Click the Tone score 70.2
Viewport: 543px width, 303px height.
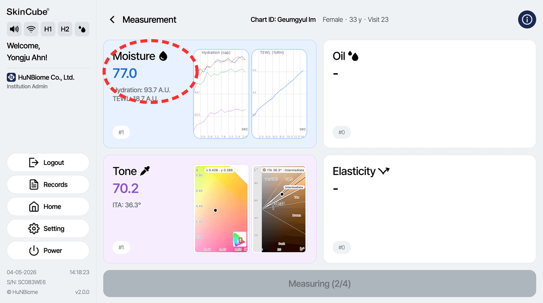126,188
